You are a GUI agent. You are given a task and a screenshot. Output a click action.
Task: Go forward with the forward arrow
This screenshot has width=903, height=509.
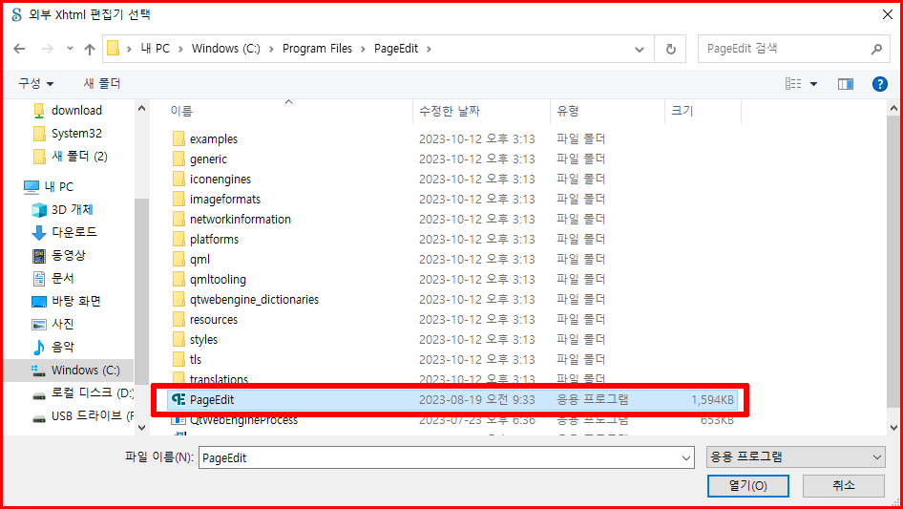coord(47,49)
